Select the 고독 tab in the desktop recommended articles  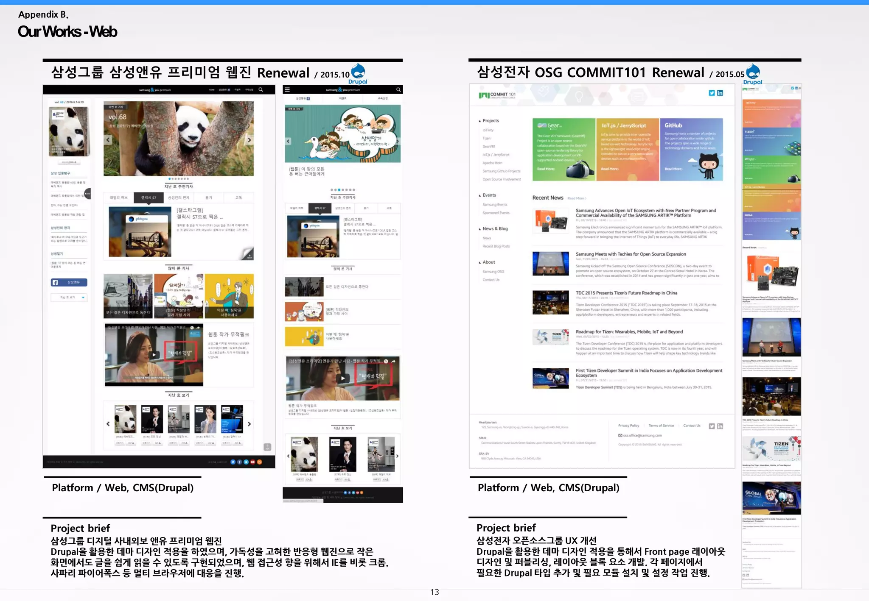pyautogui.click(x=238, y=198)
